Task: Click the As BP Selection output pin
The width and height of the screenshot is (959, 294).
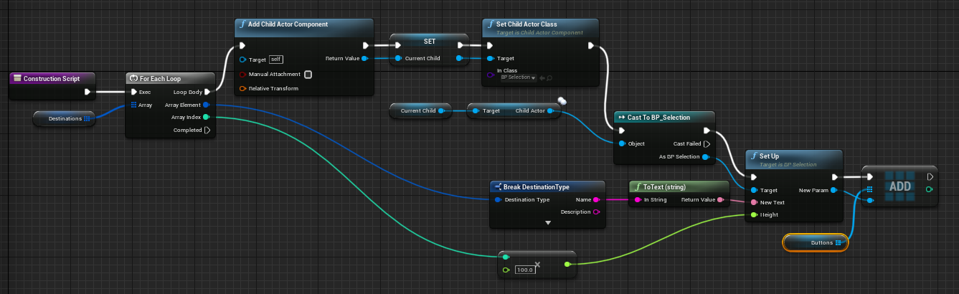Action: (707, 157)
